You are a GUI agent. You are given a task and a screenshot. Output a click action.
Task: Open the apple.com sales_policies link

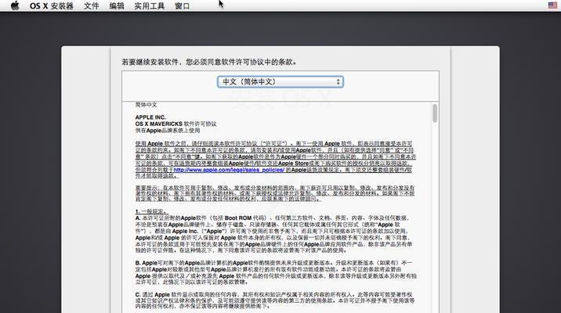(x=229, y=170)
